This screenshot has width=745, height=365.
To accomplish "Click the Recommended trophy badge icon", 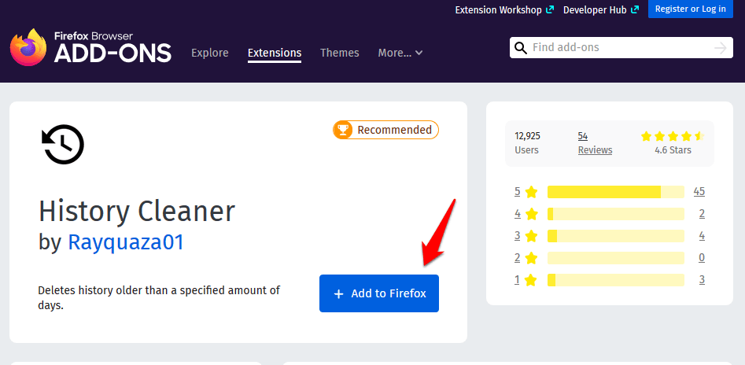I will pyautogui.click(x=342, y=130).
